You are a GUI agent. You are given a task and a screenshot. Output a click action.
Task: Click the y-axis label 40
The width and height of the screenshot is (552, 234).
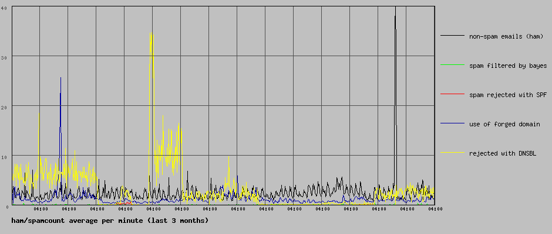coord(5,8)
